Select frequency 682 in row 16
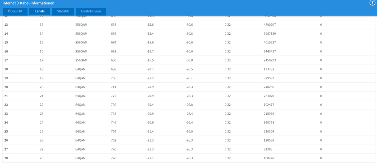This screenshot has height=168, width=377. 113,51
